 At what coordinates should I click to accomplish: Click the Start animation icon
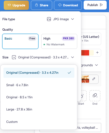(x=83, y=96)
